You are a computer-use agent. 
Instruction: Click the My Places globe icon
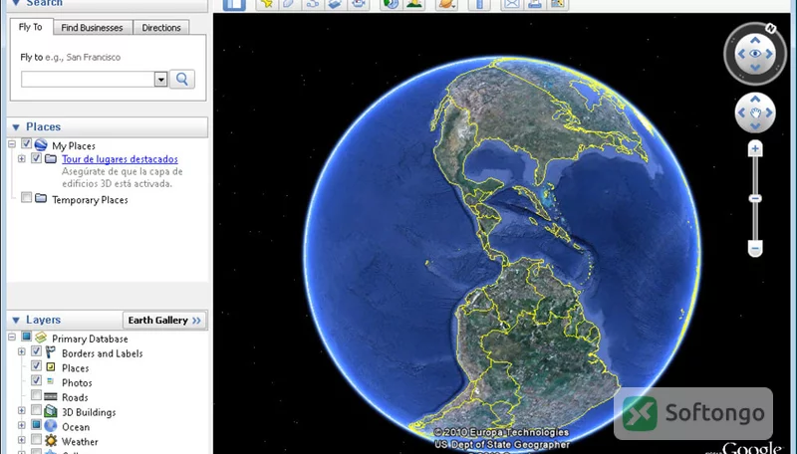coord(41,144)
